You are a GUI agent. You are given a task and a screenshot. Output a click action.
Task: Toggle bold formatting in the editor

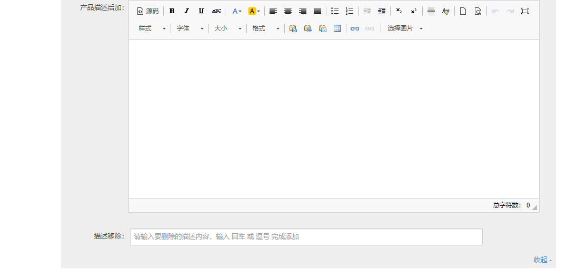point(172,11)
